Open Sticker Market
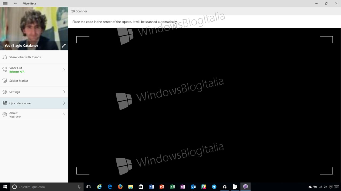The width and height of the screenshot is (341, 191). [x=34, y=81]
